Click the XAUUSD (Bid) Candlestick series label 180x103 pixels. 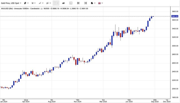20,9
